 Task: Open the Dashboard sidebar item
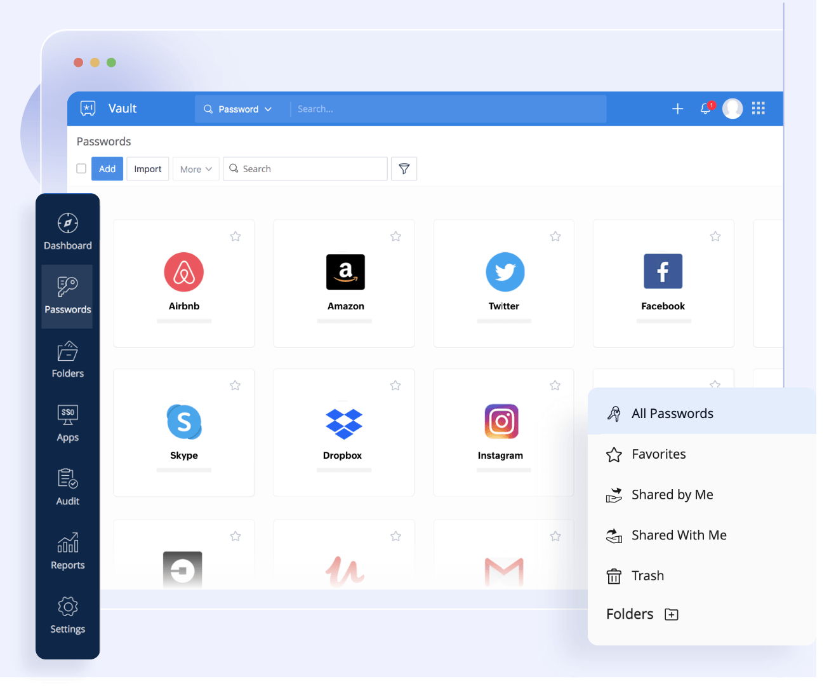[67, 232]
